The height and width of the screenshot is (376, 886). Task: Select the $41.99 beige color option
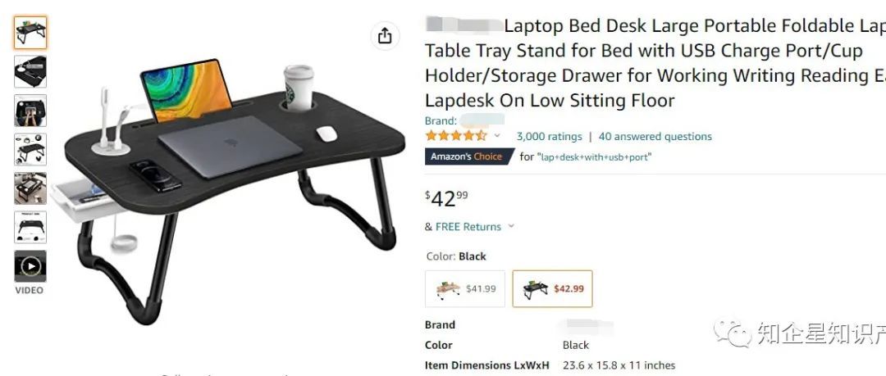pyautogui.click(x=465, y=288)
